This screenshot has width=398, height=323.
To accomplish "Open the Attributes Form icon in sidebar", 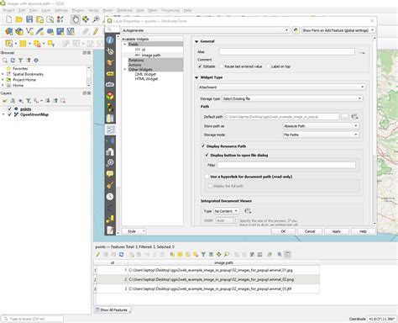I will click(x=110, y=130).
